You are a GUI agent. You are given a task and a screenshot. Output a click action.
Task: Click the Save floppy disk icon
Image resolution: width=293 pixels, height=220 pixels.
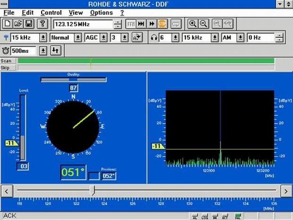[28, 24]
